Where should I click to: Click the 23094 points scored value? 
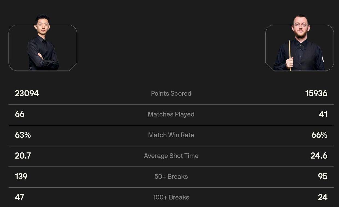click(27, 93)
